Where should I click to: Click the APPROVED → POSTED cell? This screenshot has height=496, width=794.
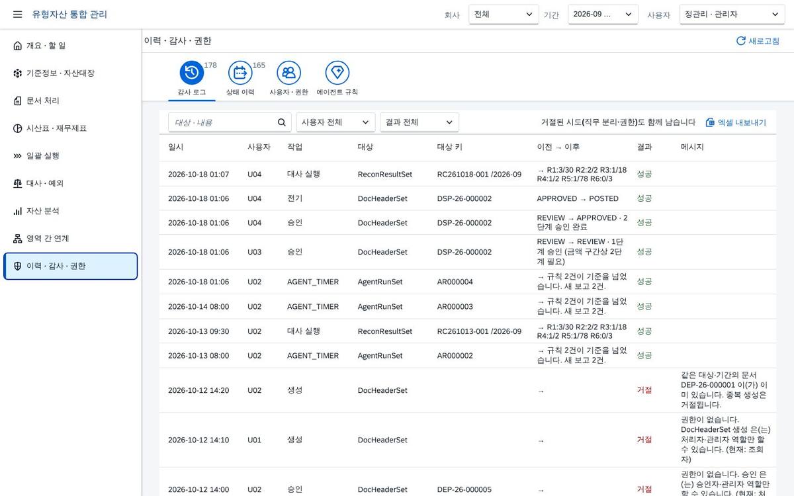(578, 198)
